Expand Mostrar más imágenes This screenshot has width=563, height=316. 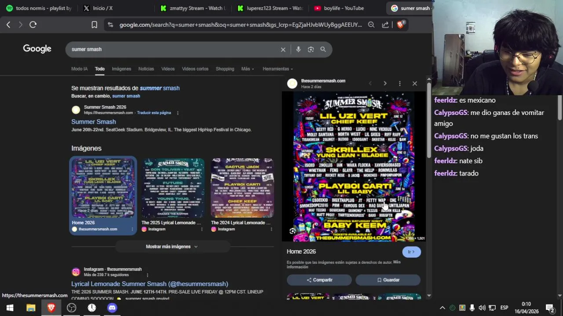click(x=172, y=247)
